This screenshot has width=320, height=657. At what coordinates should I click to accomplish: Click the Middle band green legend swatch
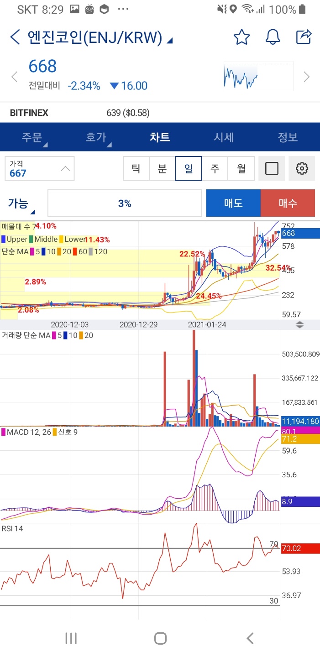point(31,239)
